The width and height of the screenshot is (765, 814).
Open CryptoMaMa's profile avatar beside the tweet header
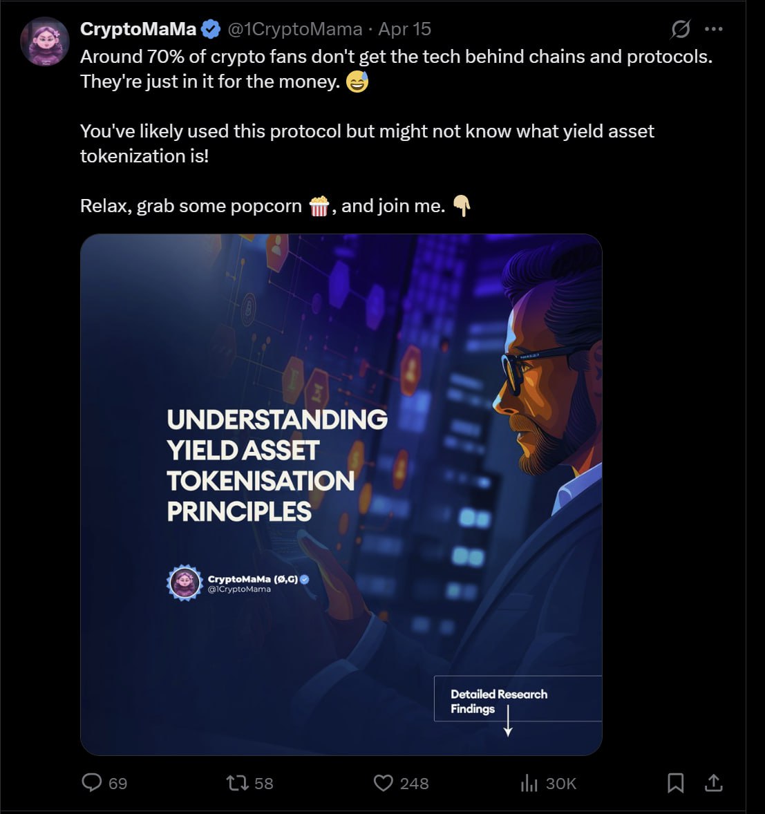pos(45,41)
